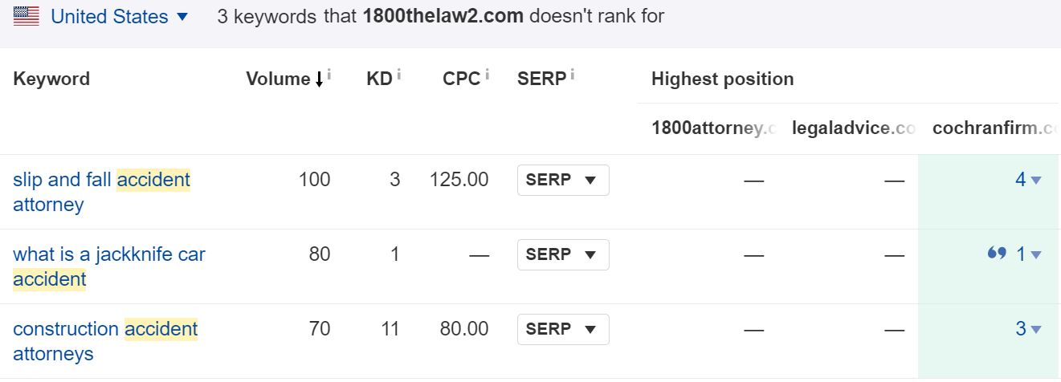The width and height of the screenshot is (1061, 382).
Task: Click the cochranfirm competitor column header
Action: (x=996, y=128)
